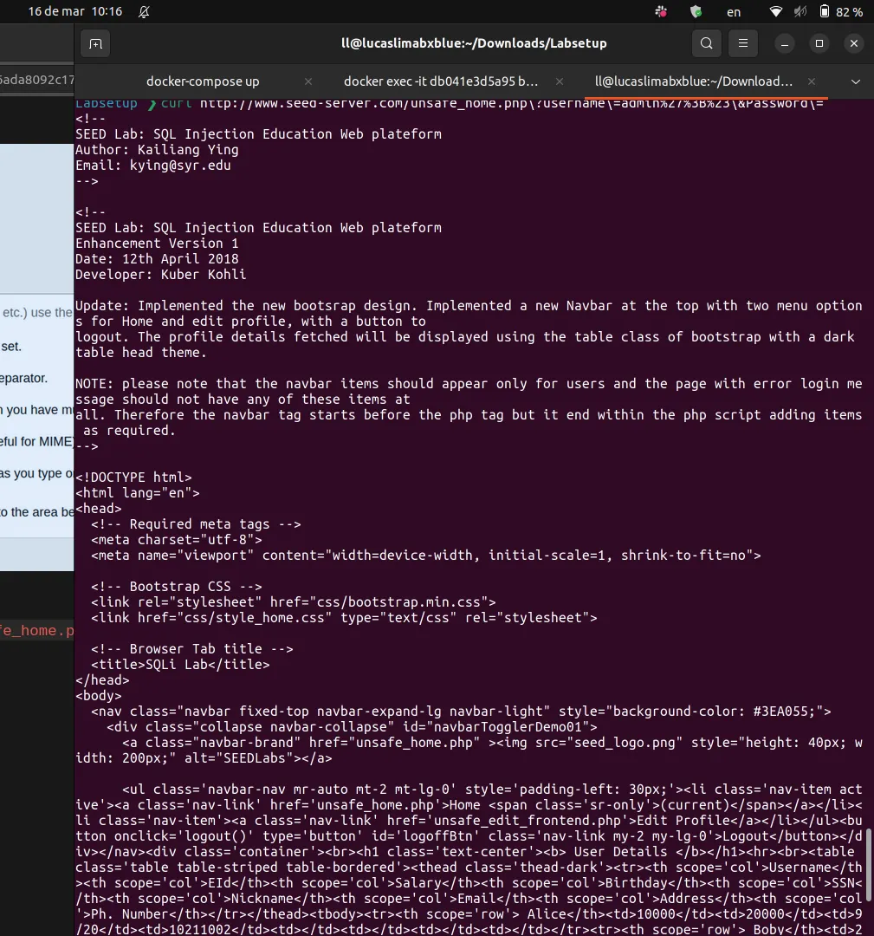The image size is (874, 936).
Task: Click the battery 82 % indicator
Action: [x=841, y=12]
